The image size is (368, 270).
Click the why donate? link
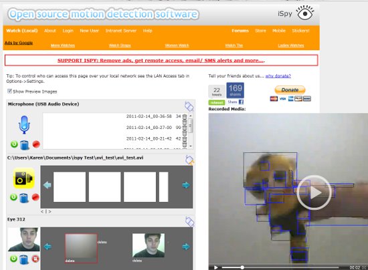(x=278, y=76)
